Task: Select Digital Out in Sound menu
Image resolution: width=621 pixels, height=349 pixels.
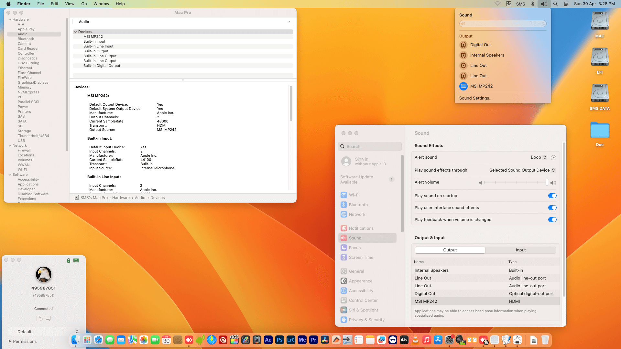Action: click(503, 45)
